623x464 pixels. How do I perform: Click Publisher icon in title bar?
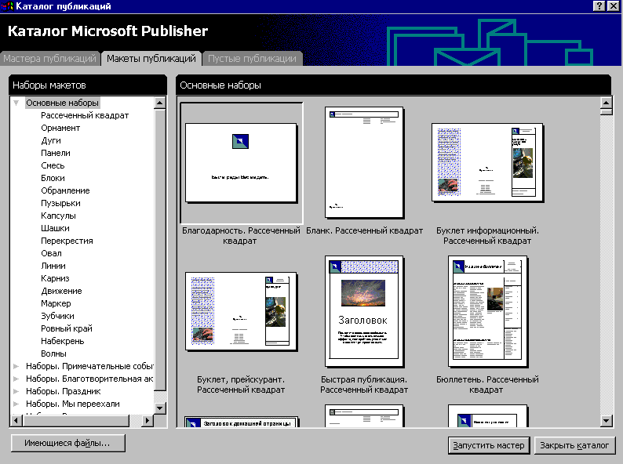point(7,6)
